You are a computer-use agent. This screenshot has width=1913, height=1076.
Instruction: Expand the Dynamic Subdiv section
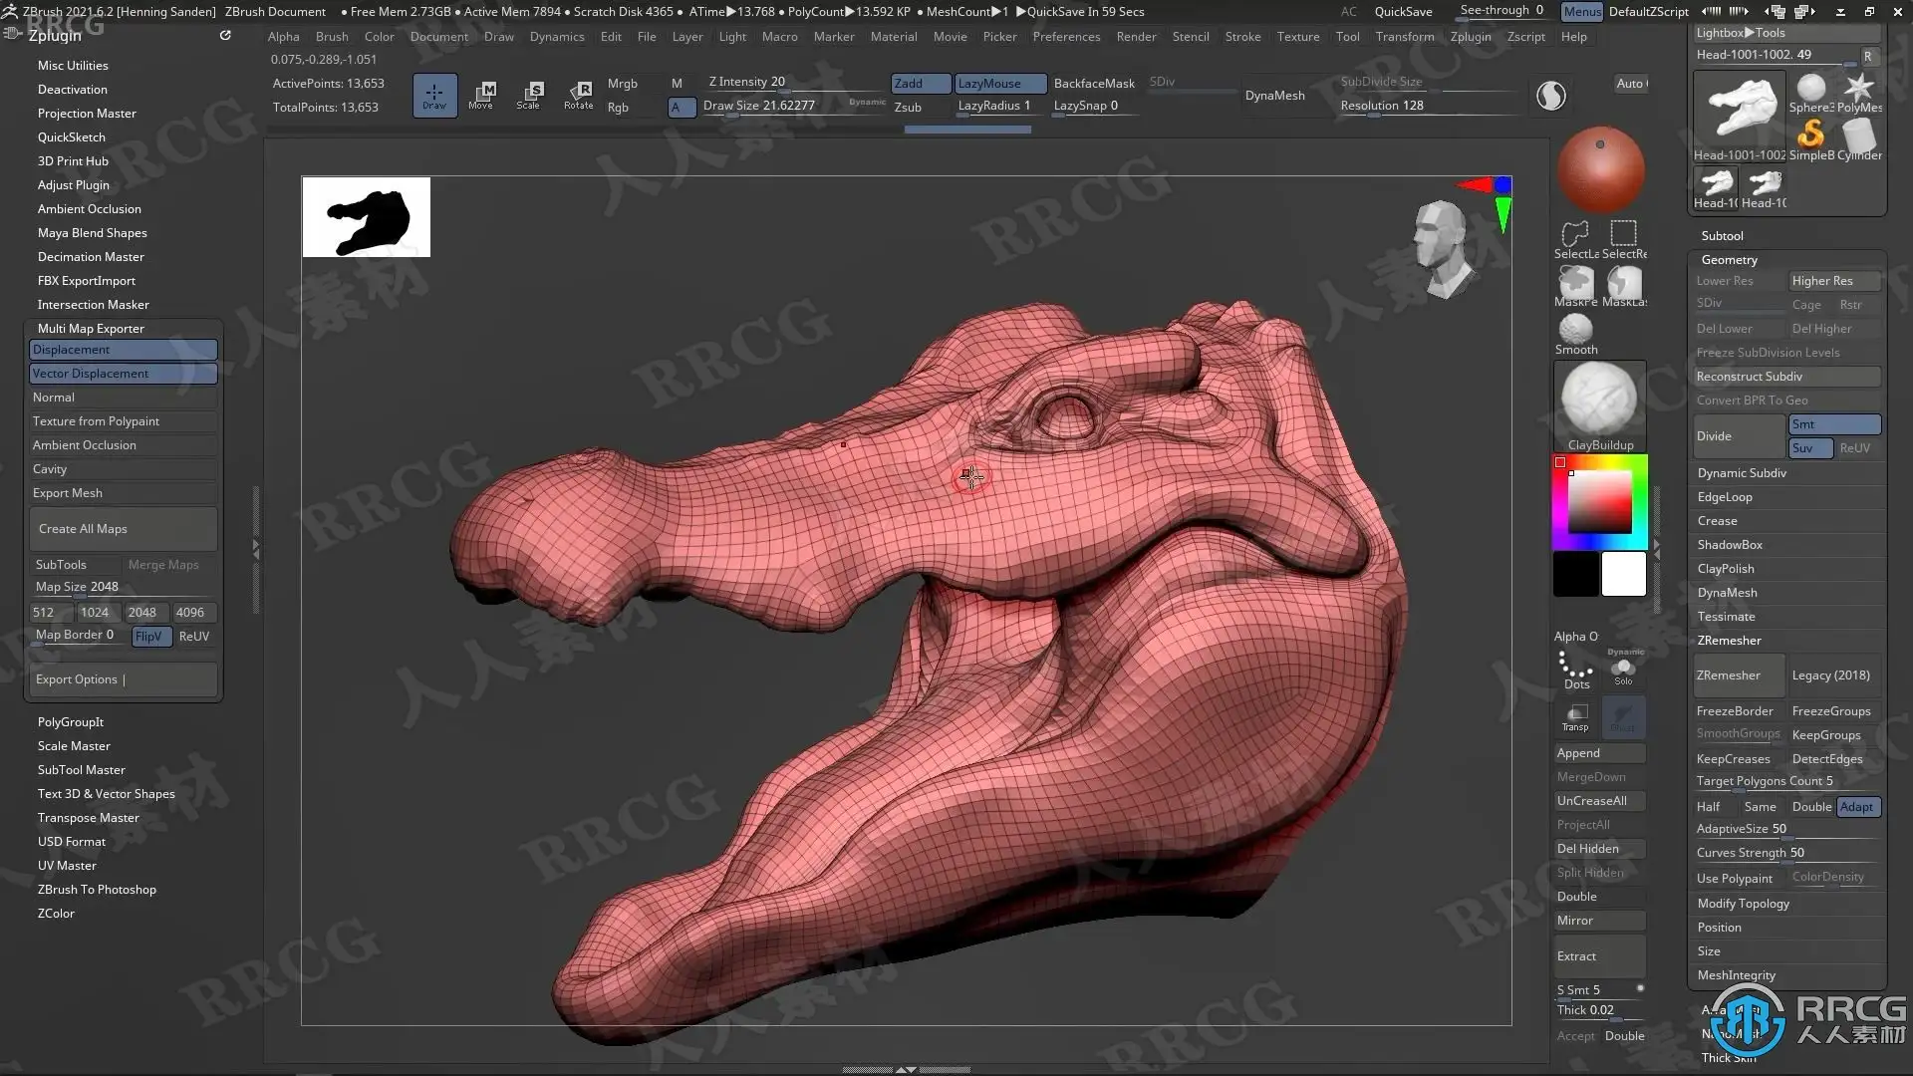(1742, 473)
